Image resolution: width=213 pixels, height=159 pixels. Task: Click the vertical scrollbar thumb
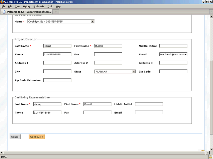tap(211, 96)
